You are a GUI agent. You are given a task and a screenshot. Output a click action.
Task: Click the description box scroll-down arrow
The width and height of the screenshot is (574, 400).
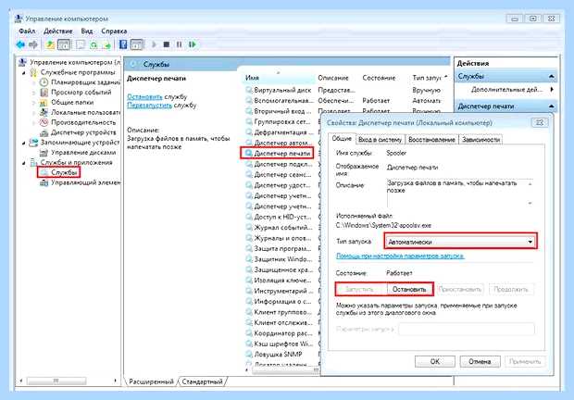(x=530, y=203)
